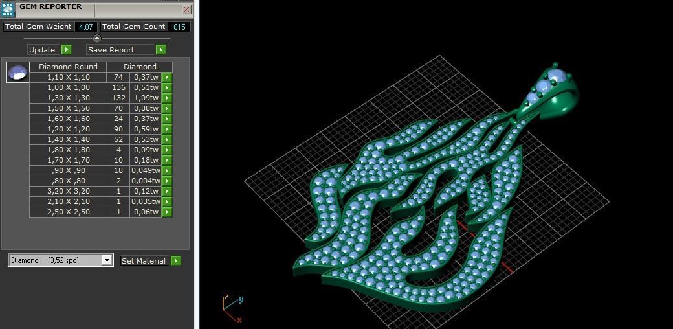Select the 1,30 X 1,30 size cell
The width and height of the screenshot is (673, 329).
(68, 98)
